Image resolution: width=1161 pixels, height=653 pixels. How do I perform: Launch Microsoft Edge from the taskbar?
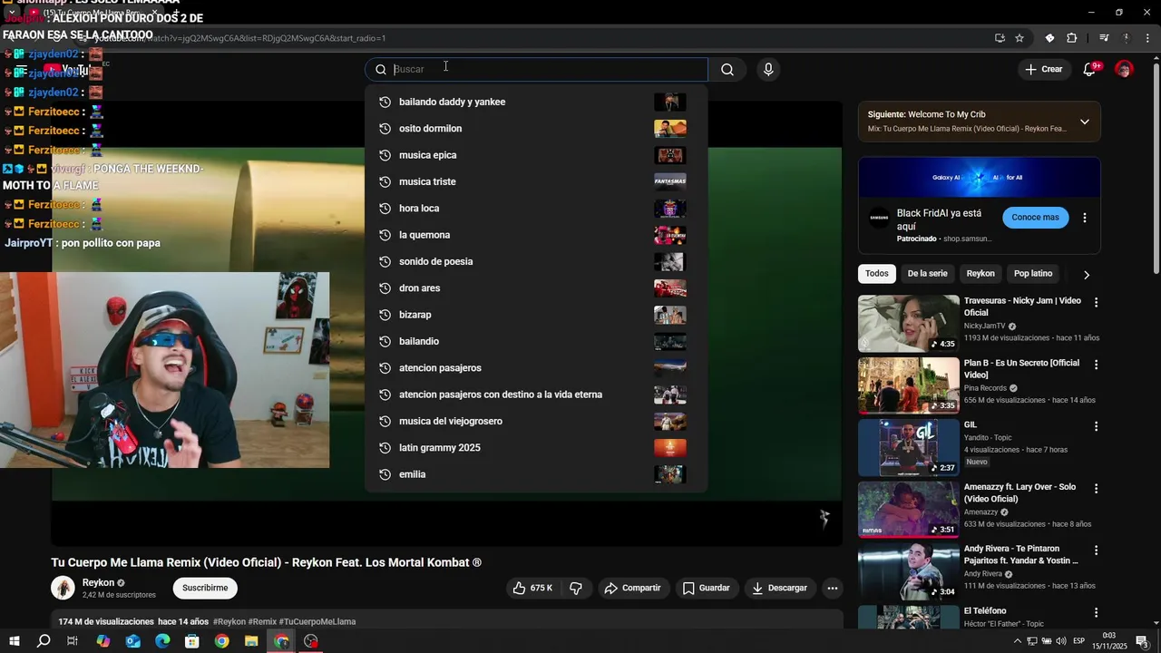pos(162,641)
